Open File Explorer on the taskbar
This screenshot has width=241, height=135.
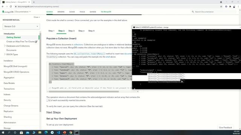click(x=40, y=132)
